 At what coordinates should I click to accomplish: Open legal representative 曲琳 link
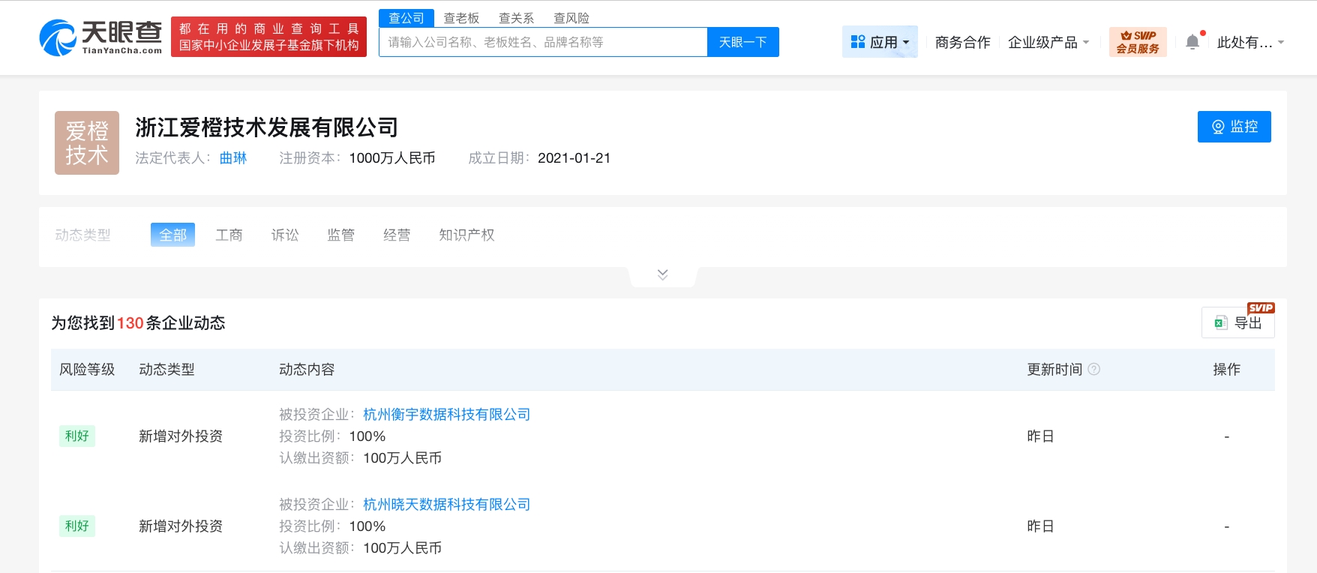(x=233, y=157)
